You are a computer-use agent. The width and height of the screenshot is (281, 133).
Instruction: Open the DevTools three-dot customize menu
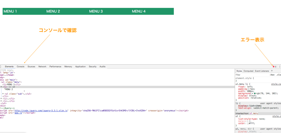(x=280, y=66)
